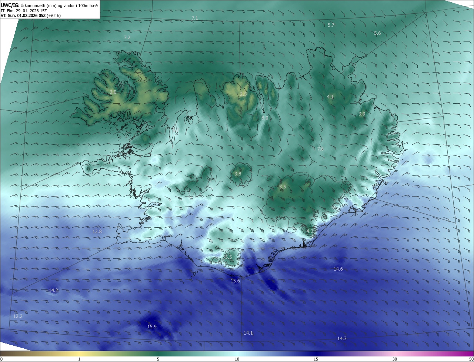Click the map value '7.8'
Image resolution: width=474 pixels, height=362 pixels.
coord(321,149)
